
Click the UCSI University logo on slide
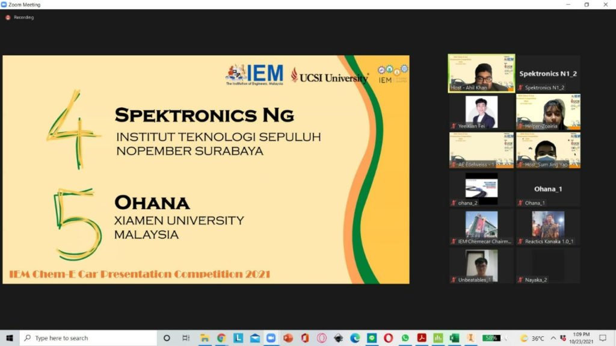coord(330,76)
